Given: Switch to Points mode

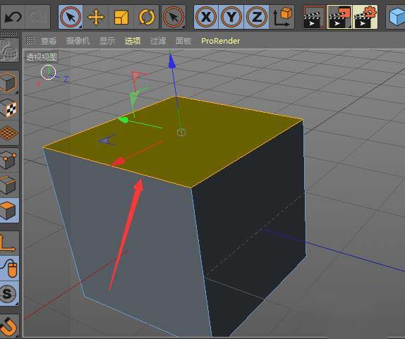Looking at the screenshot, I should pyautogui.click(x=9, y=160).
